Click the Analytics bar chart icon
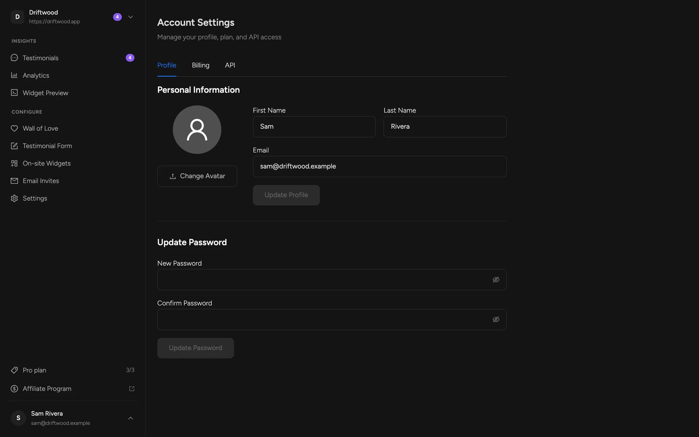This screenshot has width=699, height=437. (x=14, y=75)
